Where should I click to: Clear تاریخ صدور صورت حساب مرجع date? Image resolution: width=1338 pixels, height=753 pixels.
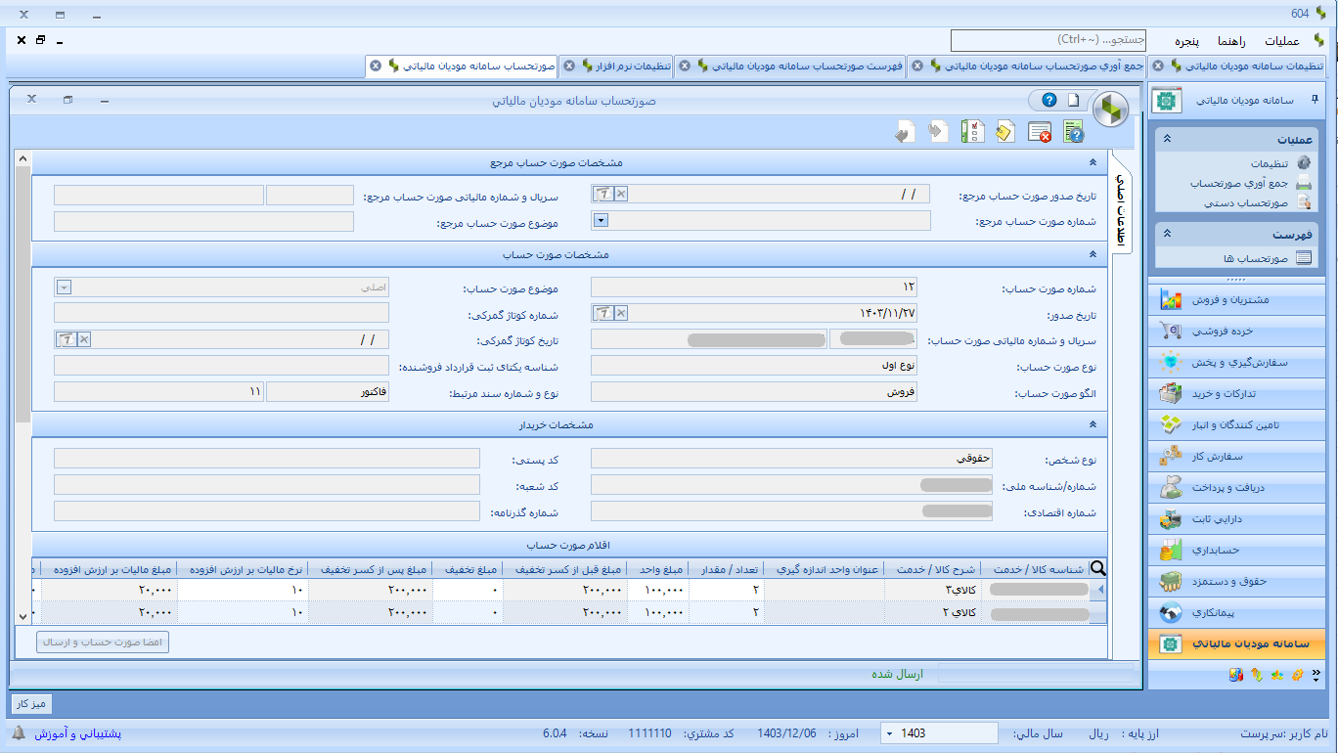click(621, 194)
